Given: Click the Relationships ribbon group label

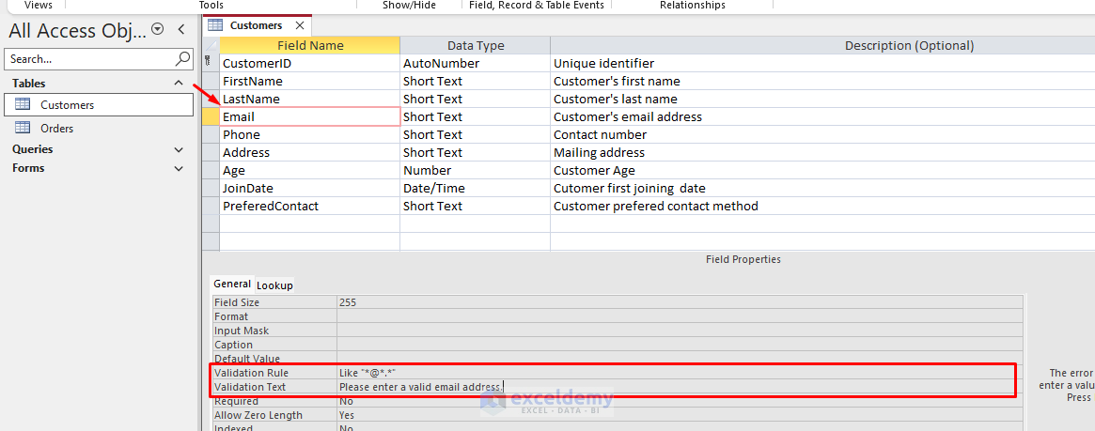Looking at the screenshot, I should click(x=692, y=5).
